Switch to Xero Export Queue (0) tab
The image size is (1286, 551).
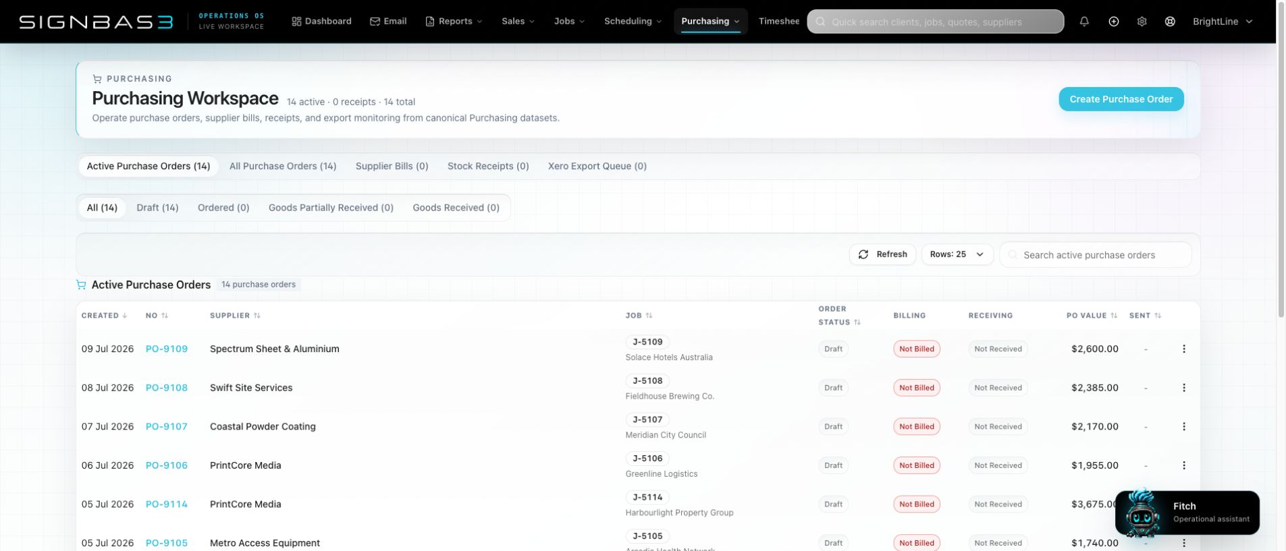pyautogui.click(x=597, y=166)
